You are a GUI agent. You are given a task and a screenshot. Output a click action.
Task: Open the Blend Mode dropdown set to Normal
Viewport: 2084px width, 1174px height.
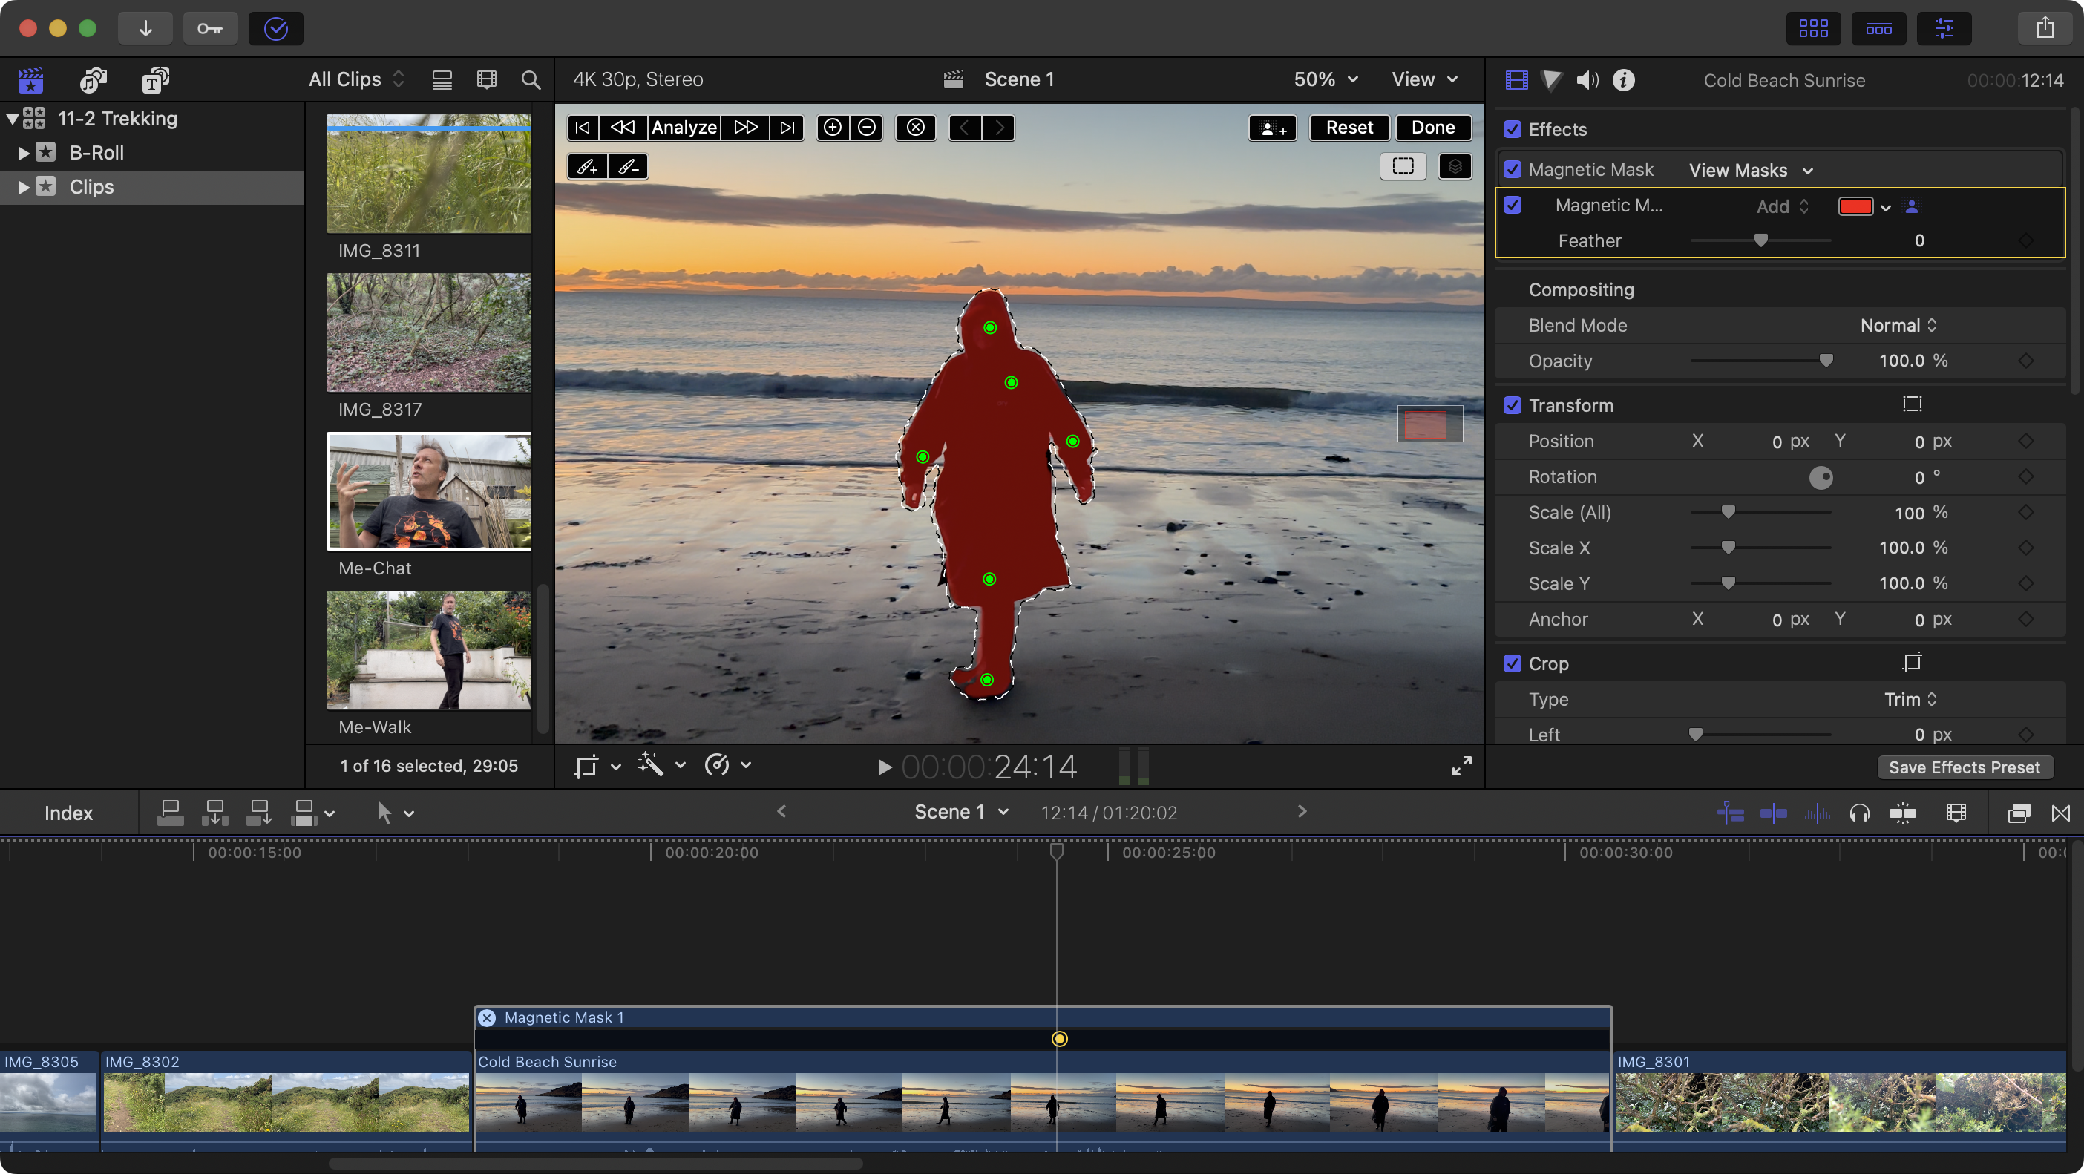[1897, 325]
